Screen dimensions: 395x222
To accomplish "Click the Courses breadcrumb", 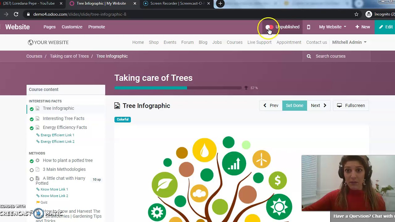I will click(34, 56).
